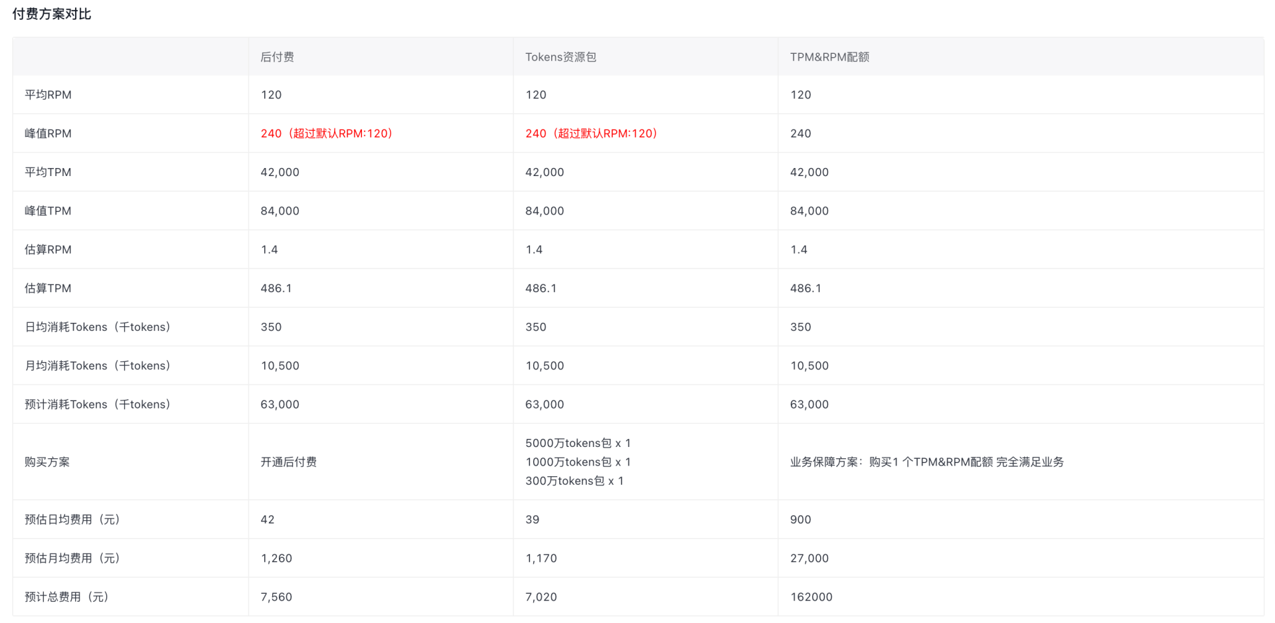This screenshot has height=623, width=1275.
Task: Select the TPM&RPM配额 column header
Action: pyautogui.click(x=829, y=57)
